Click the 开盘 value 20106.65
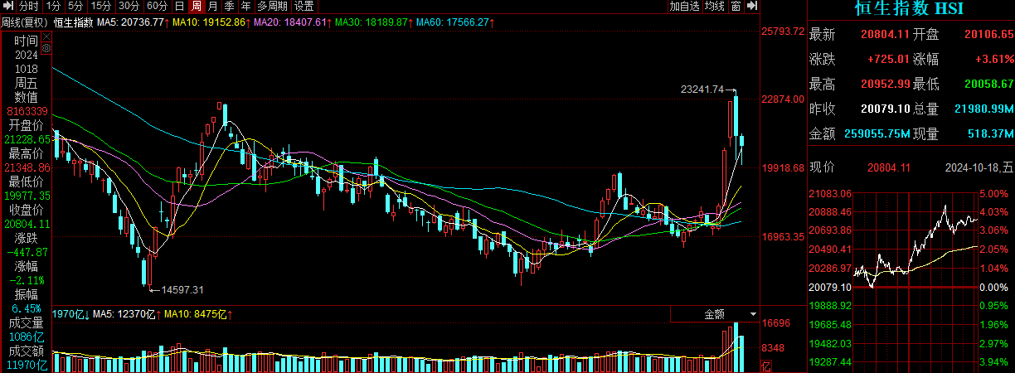 click(x=988, y=35)
